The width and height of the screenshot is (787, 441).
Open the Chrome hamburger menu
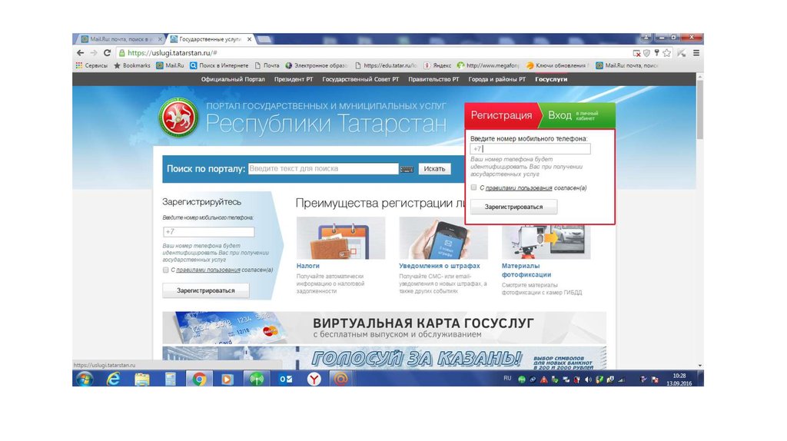696,53
